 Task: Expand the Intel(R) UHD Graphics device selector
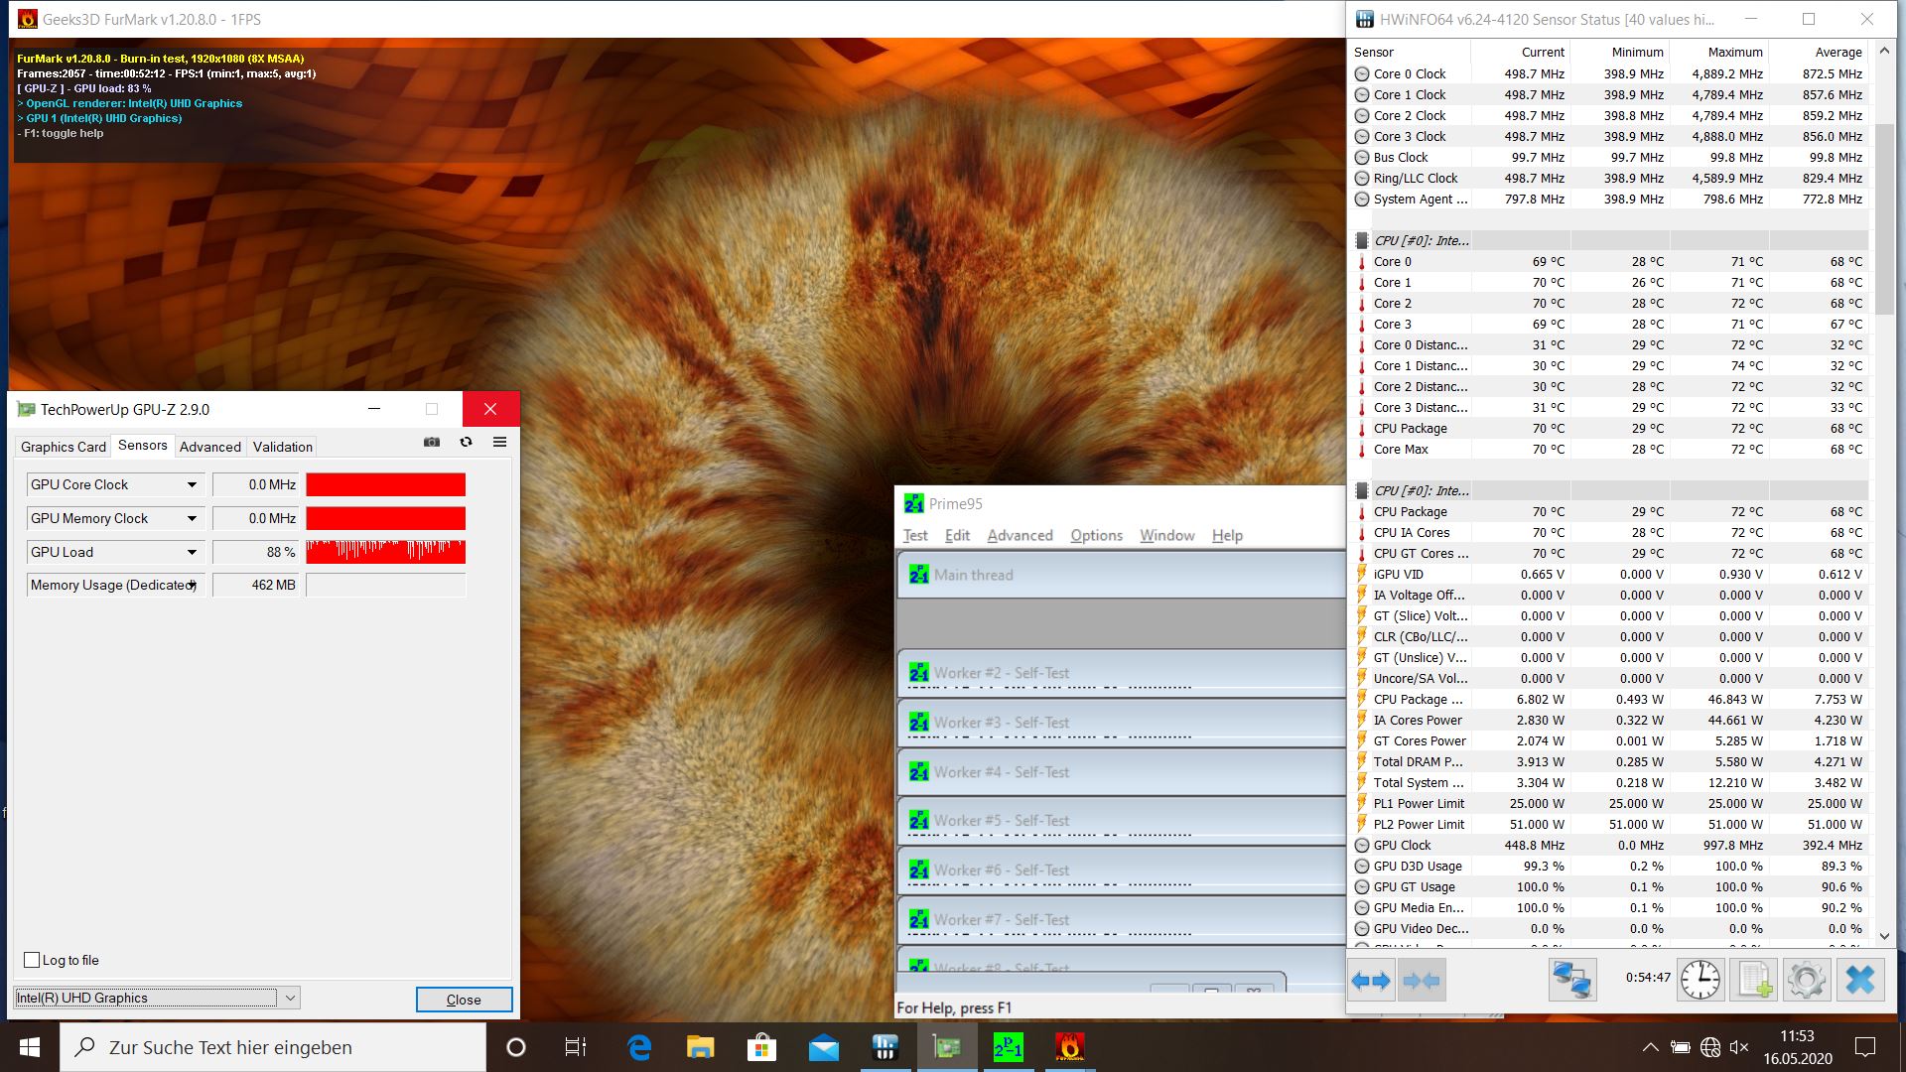290,999
